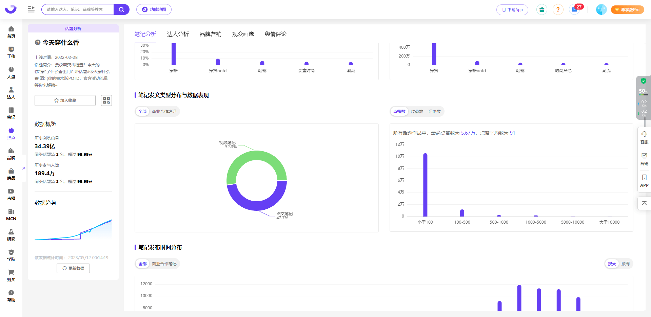Go to 首页 in the sidebar
The image size is (651, 317).
pyautogui.click(x=11, y=32)
